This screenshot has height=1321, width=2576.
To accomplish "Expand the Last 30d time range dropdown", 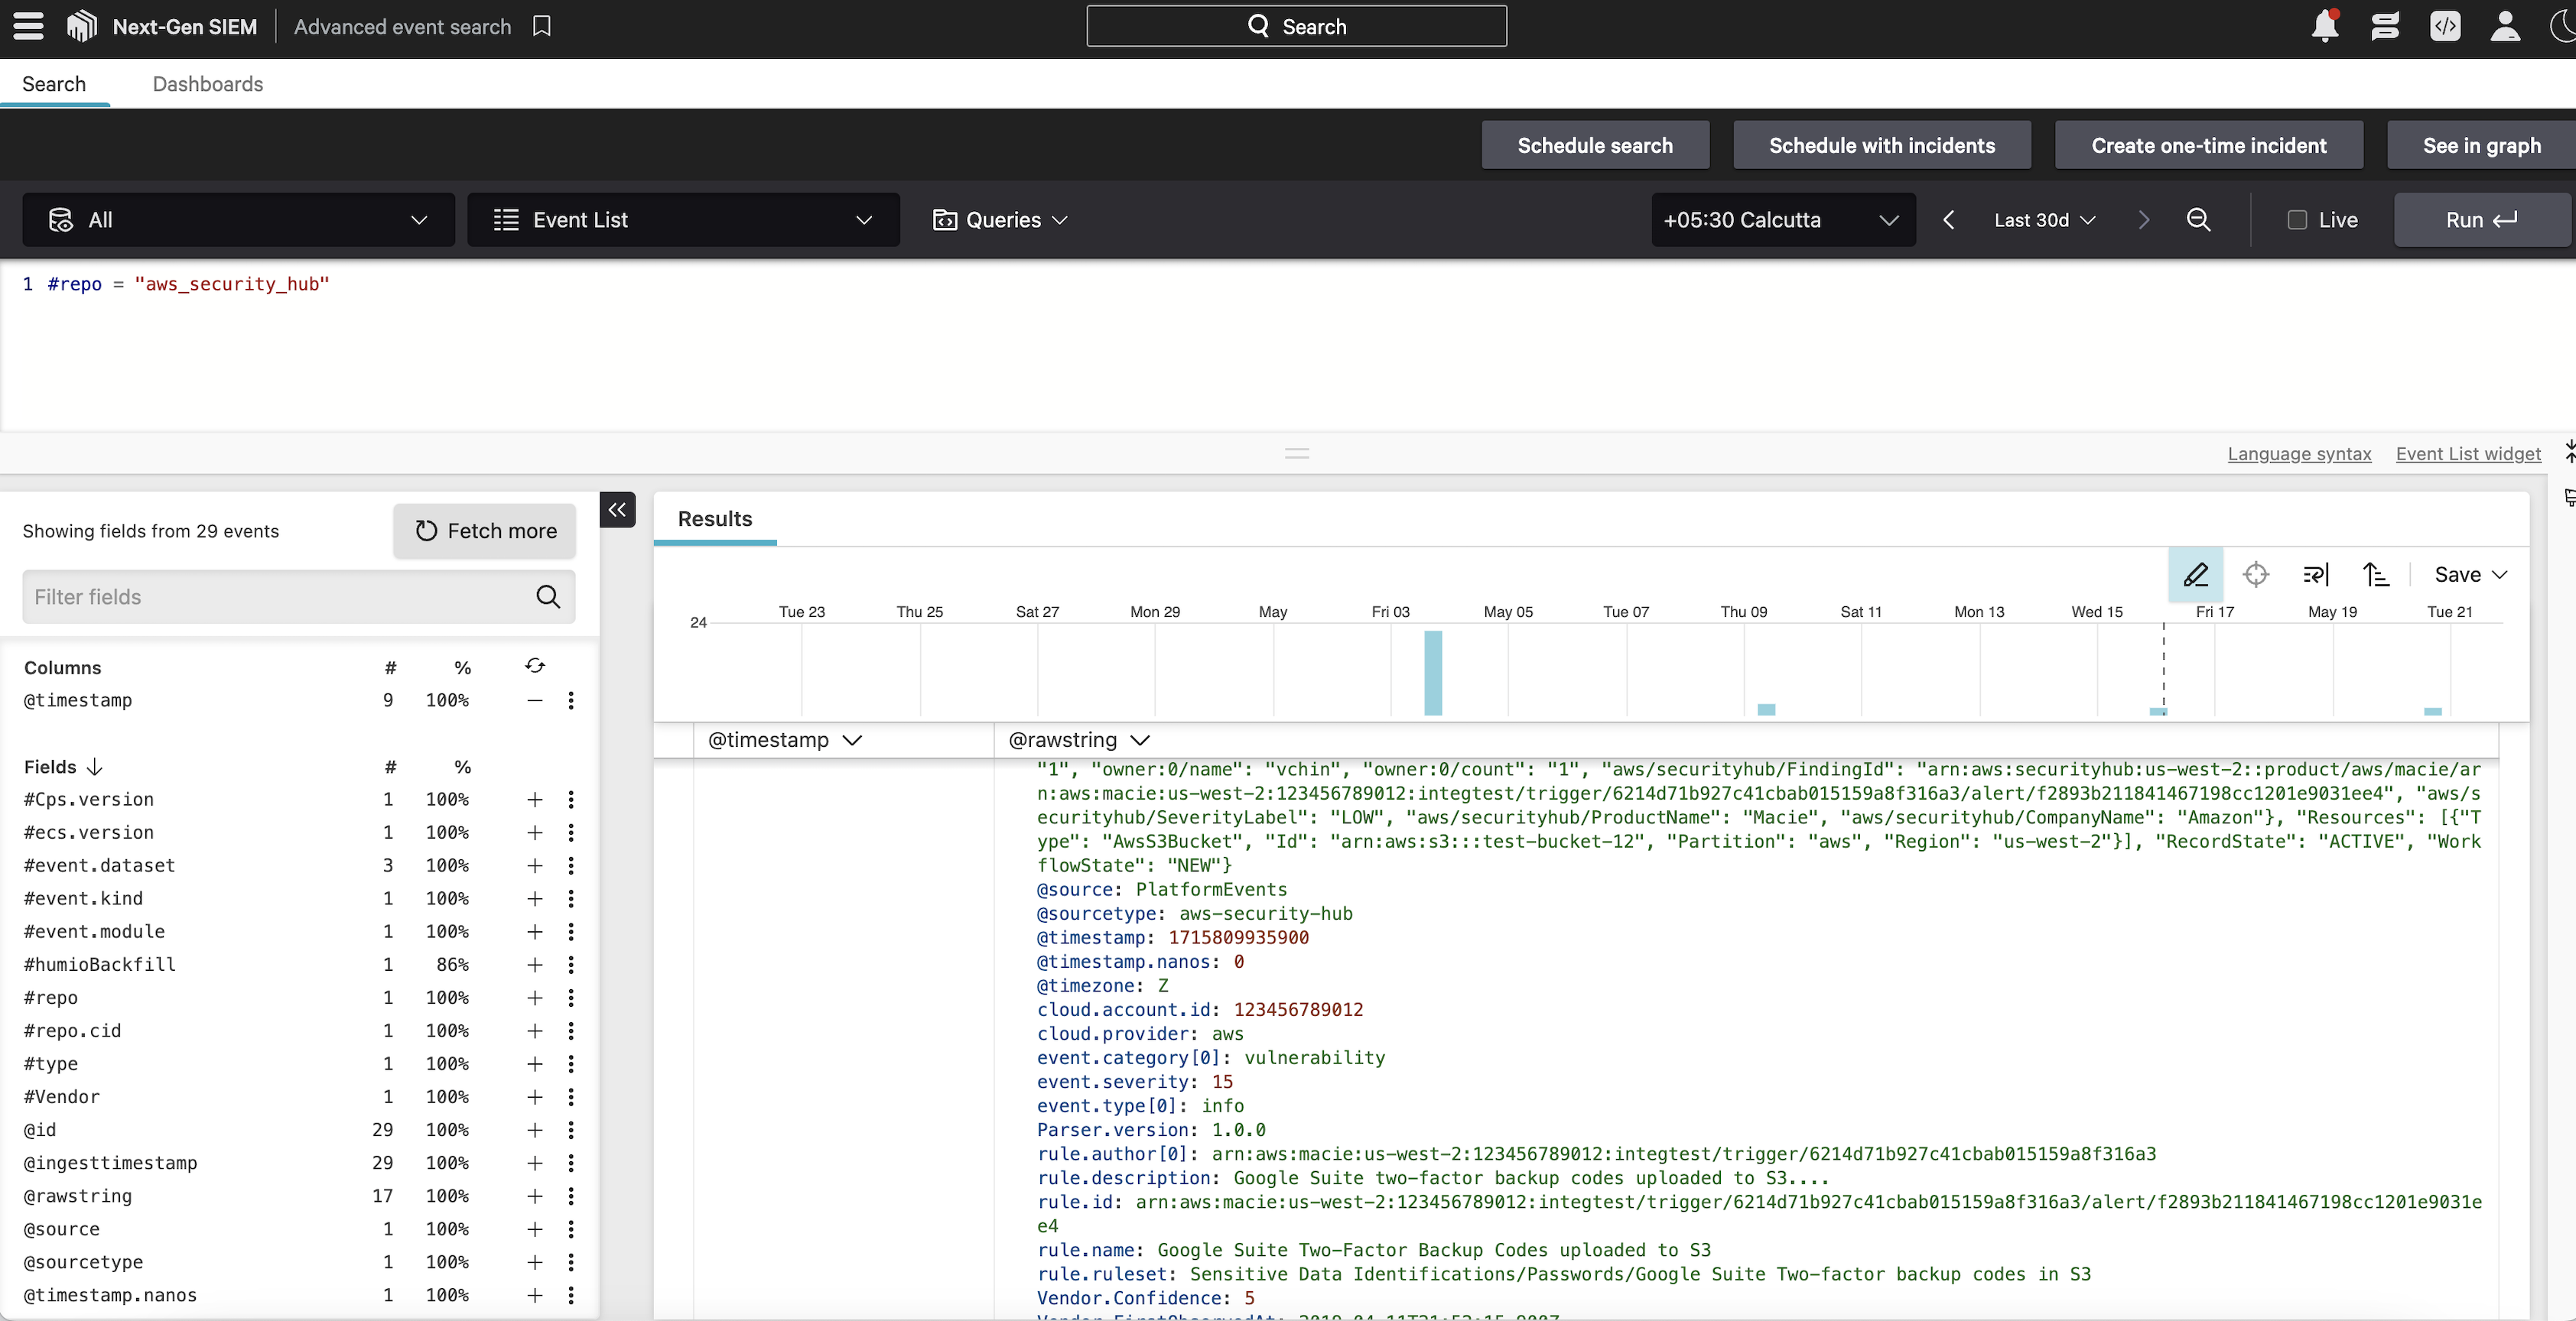I will pyautogui.click(x=2044, y=220).
